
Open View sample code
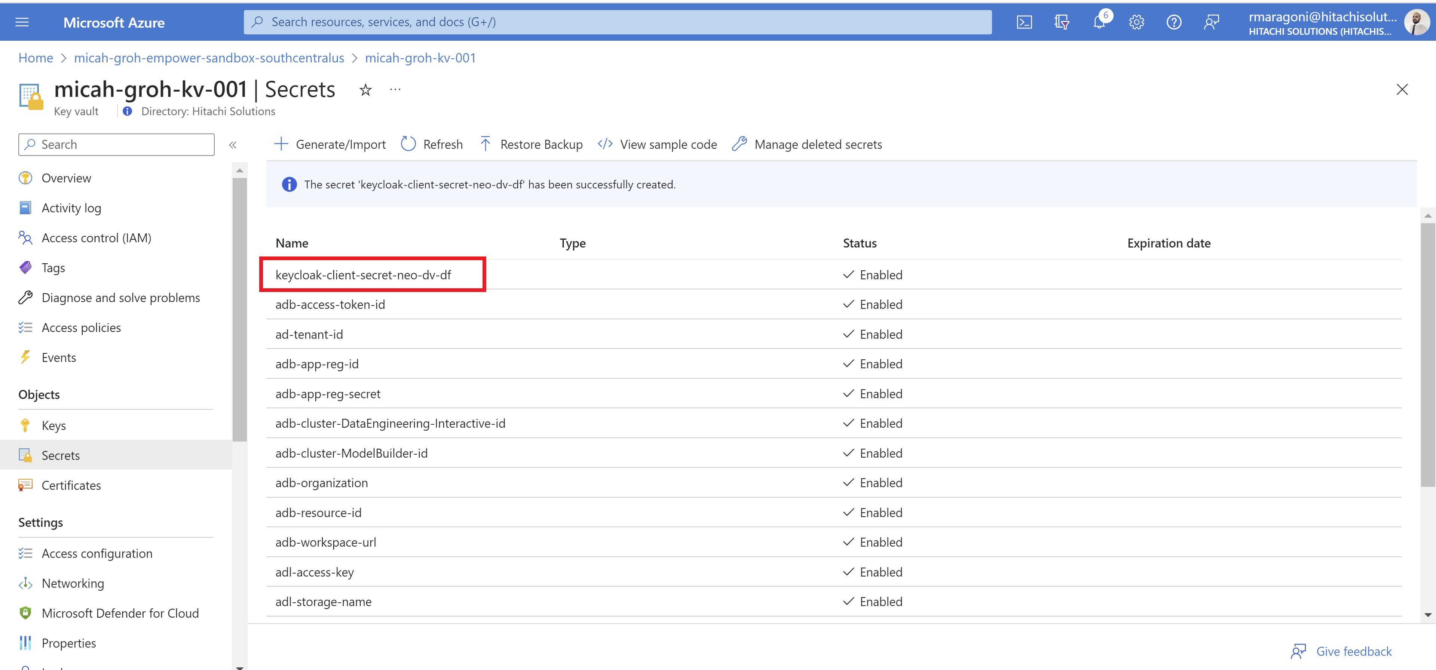pyautogui.click(x=657, y=144)
